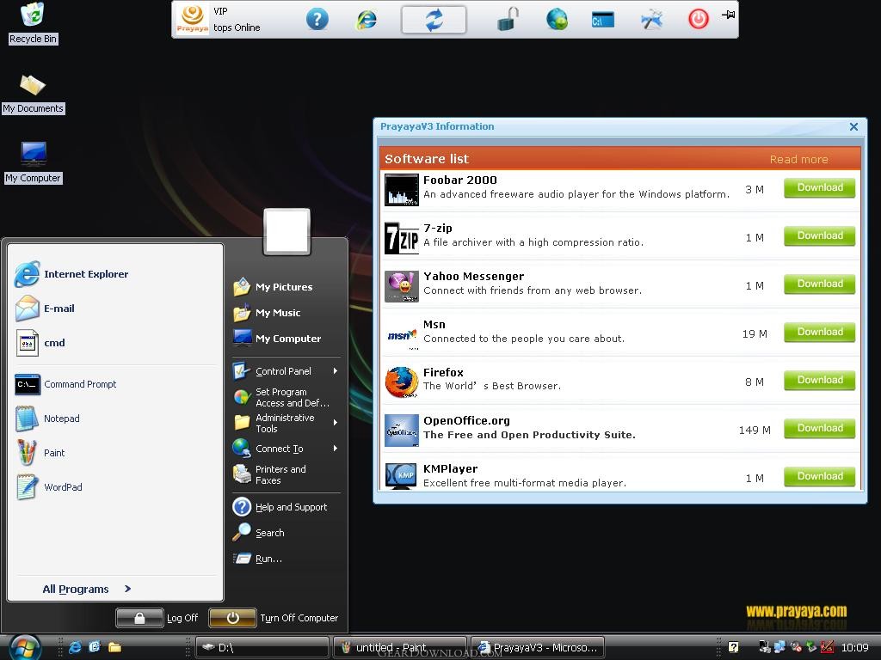This screenshot has height=660, width=881.
Task: Switch to untitled - Paint taskbar button
Action: tap(400, 647)
